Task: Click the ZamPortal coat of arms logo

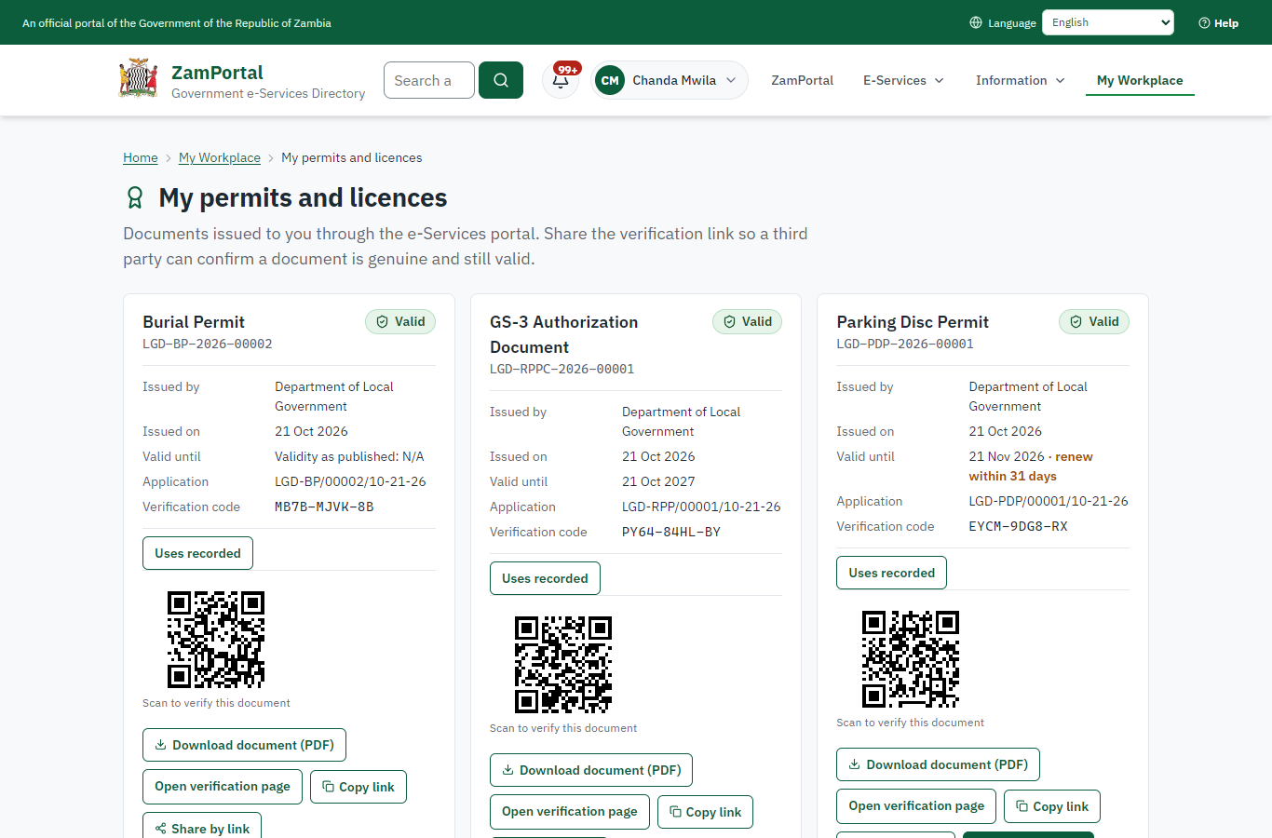Action: pos(139,79)
